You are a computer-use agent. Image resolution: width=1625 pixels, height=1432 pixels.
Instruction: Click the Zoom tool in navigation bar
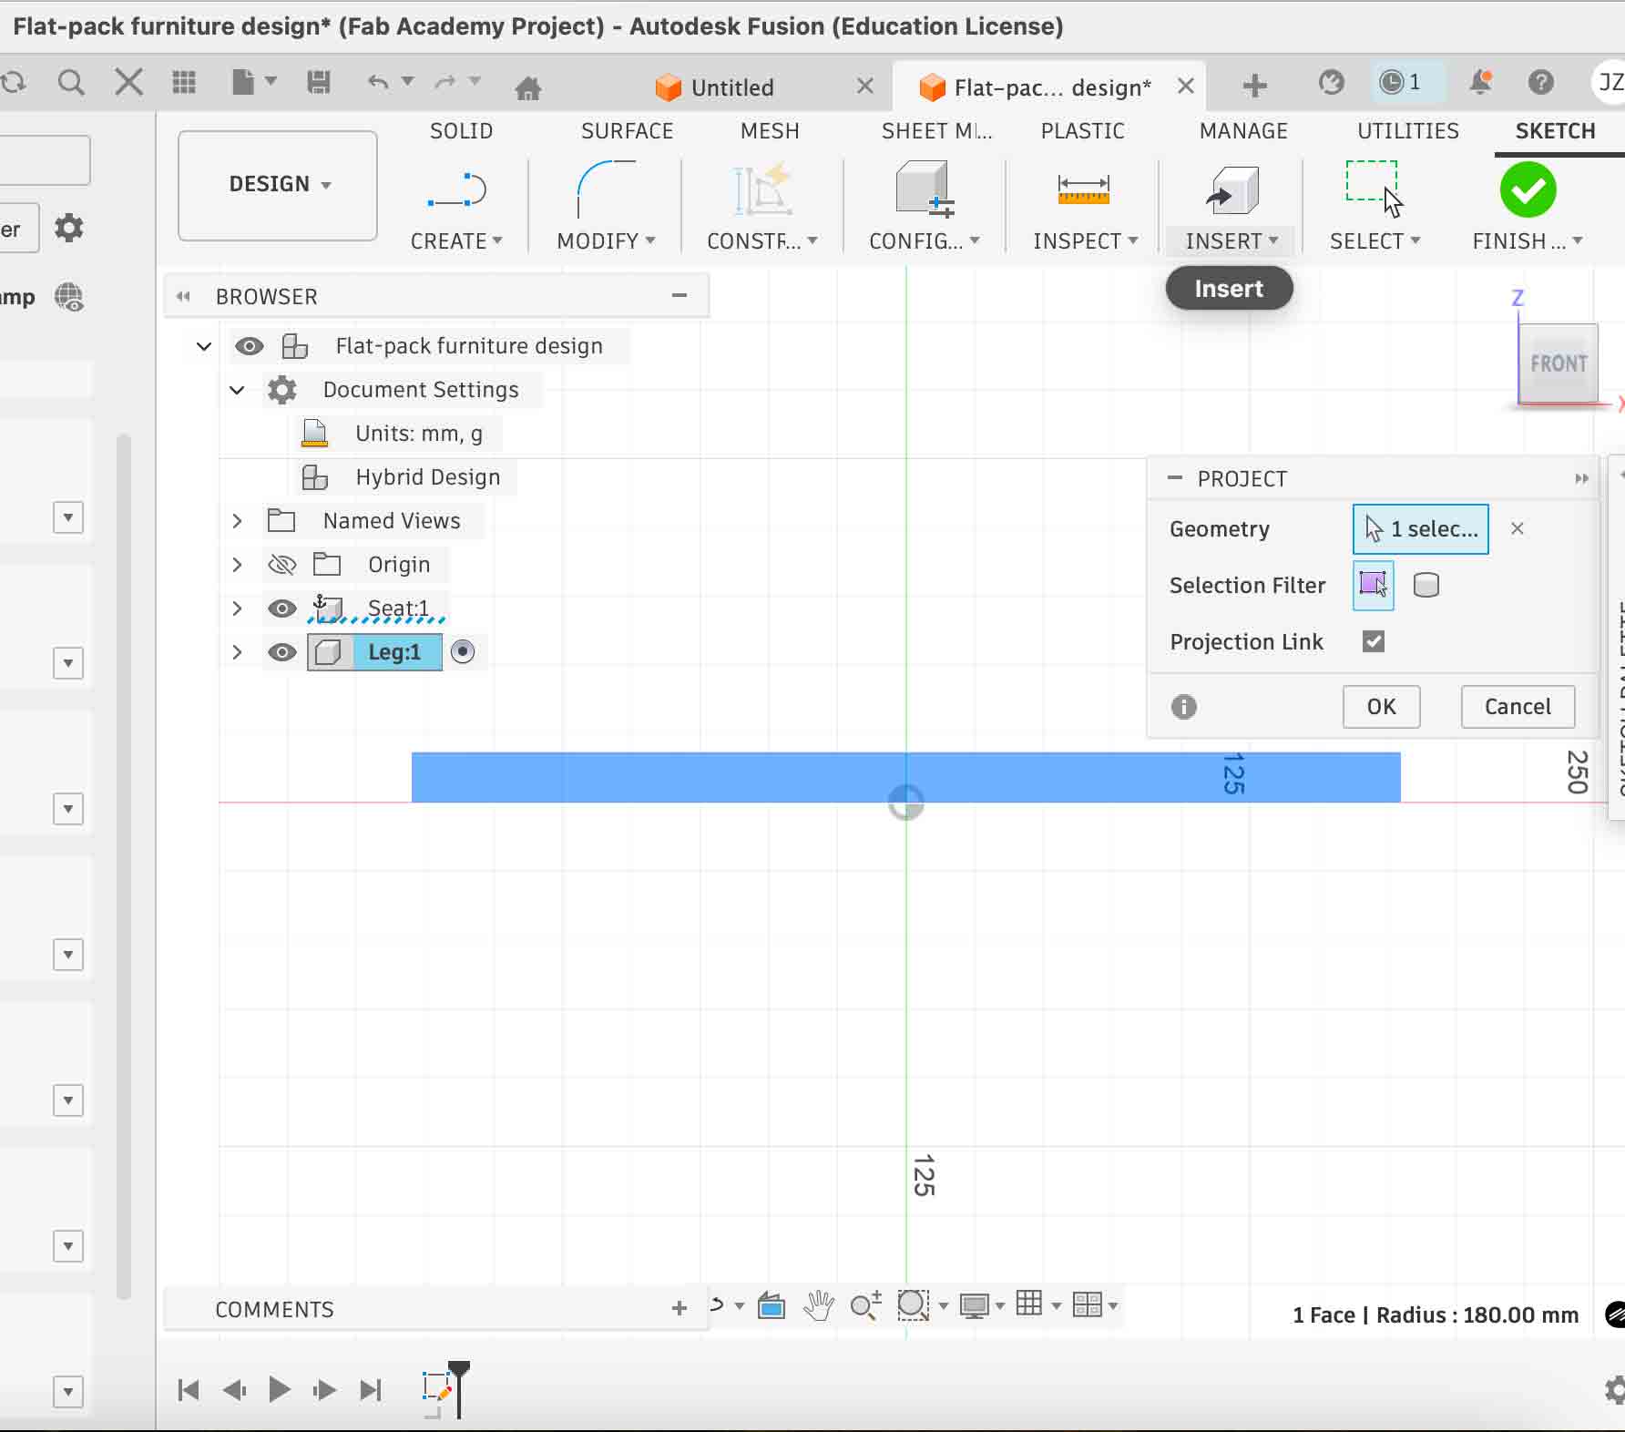click(865, 1305)
